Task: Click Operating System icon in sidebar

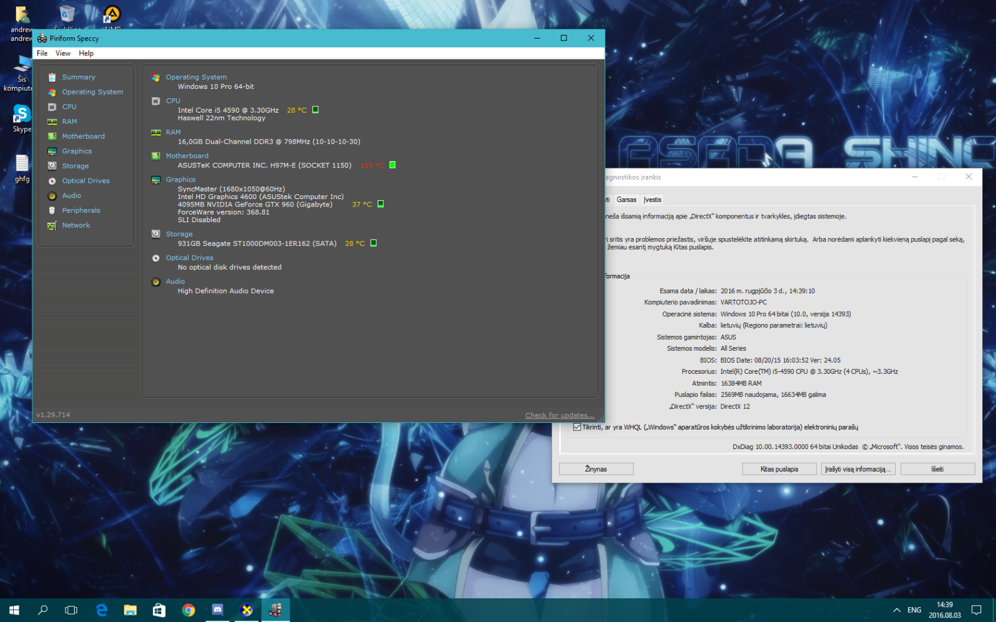Action: 52,92
